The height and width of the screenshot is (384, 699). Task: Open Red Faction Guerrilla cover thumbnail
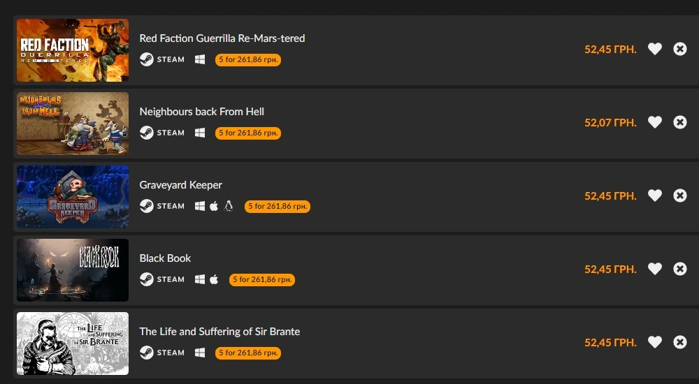[73, 50]
